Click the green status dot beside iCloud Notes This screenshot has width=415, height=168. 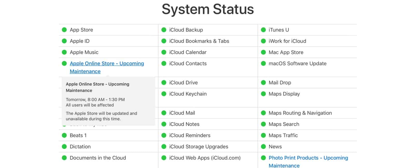pos(164,124)
